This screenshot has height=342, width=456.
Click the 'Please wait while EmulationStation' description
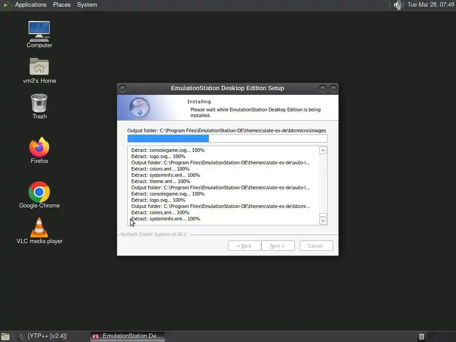click(256, 112)
